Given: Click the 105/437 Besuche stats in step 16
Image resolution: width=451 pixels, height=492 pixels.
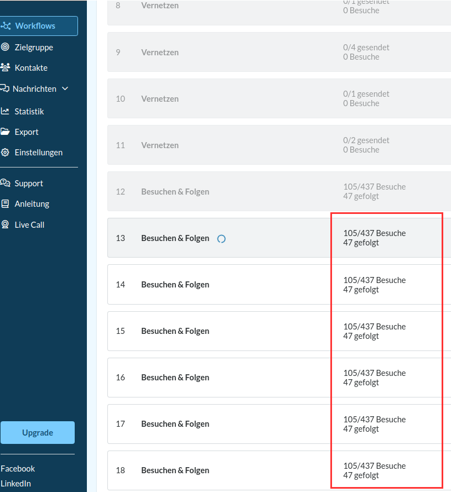Looking at the screenshot, I should [x=374, y=373].
